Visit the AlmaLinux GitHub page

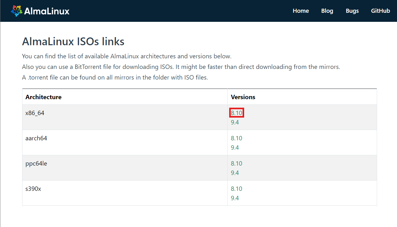(380, 11)
